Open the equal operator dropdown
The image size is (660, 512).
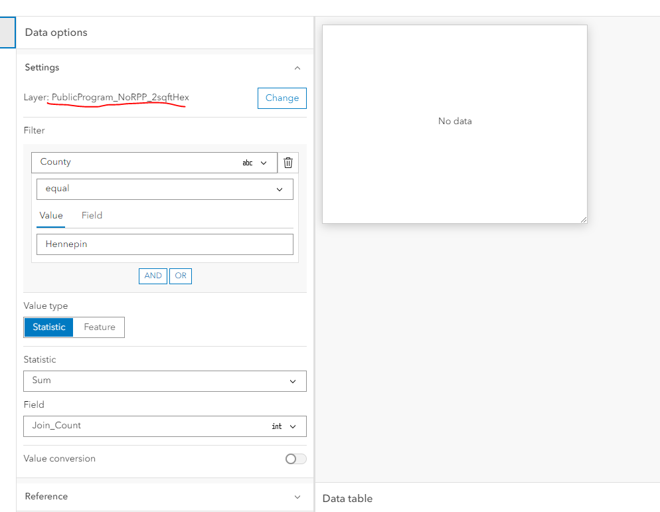coord(165,189)
